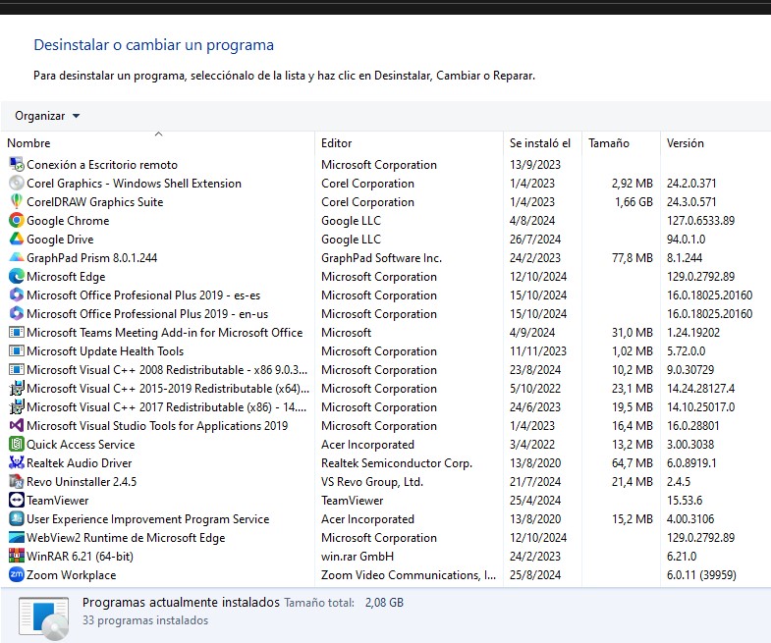Click the Revo Uninstaller icon
771x643 pixels.
coord(17,482)
